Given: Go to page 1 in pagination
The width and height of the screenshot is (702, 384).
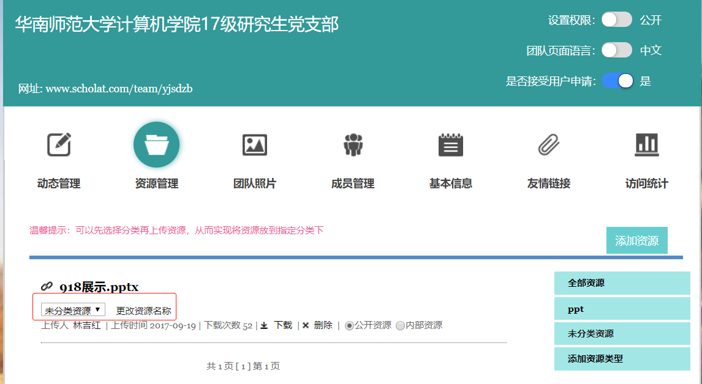Looking at the screenshot, I should [243, 366].
